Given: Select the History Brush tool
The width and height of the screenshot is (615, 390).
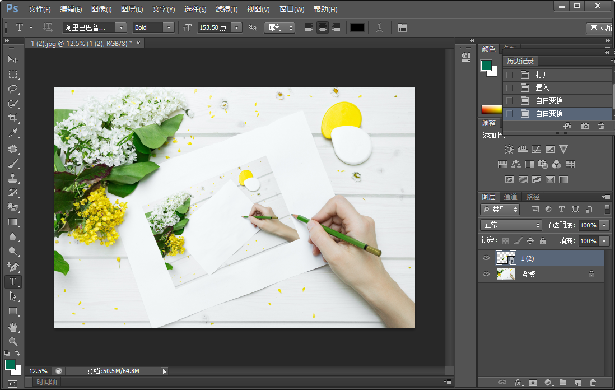Looking at the screenshot, I should pyautogui.click(x=13, y=193).
